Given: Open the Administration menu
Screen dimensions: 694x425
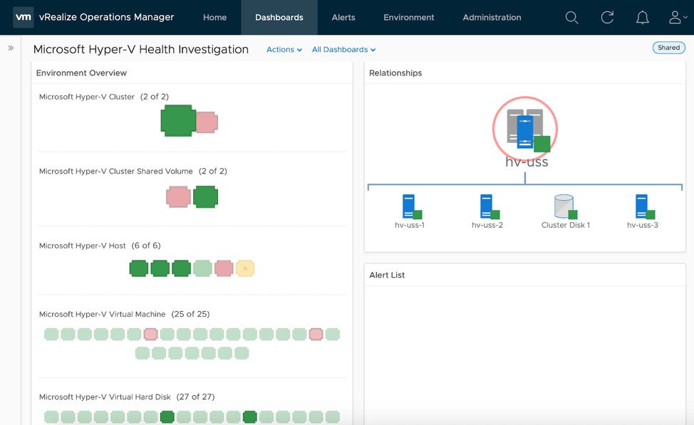Looking at the screenshot, I should (x=492, y=17).
